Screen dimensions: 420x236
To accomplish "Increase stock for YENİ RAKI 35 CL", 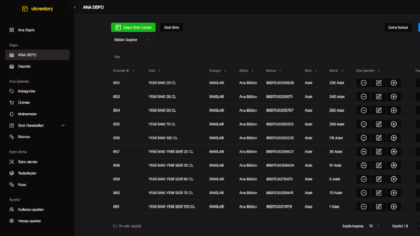I will pyautogui.click(x=394, y=97).
